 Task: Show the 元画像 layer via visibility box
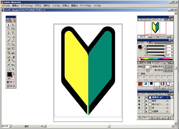(139, 112)
